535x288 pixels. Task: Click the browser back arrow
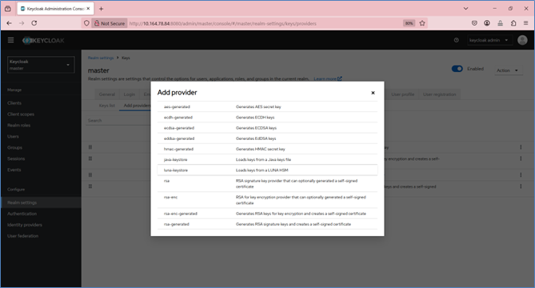click(x=10, y=23)
